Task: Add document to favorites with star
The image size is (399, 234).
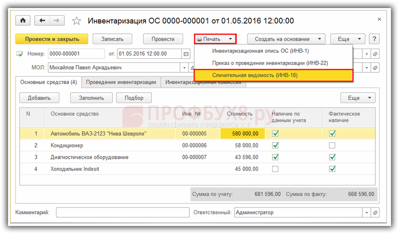Action: pos(76,21)
